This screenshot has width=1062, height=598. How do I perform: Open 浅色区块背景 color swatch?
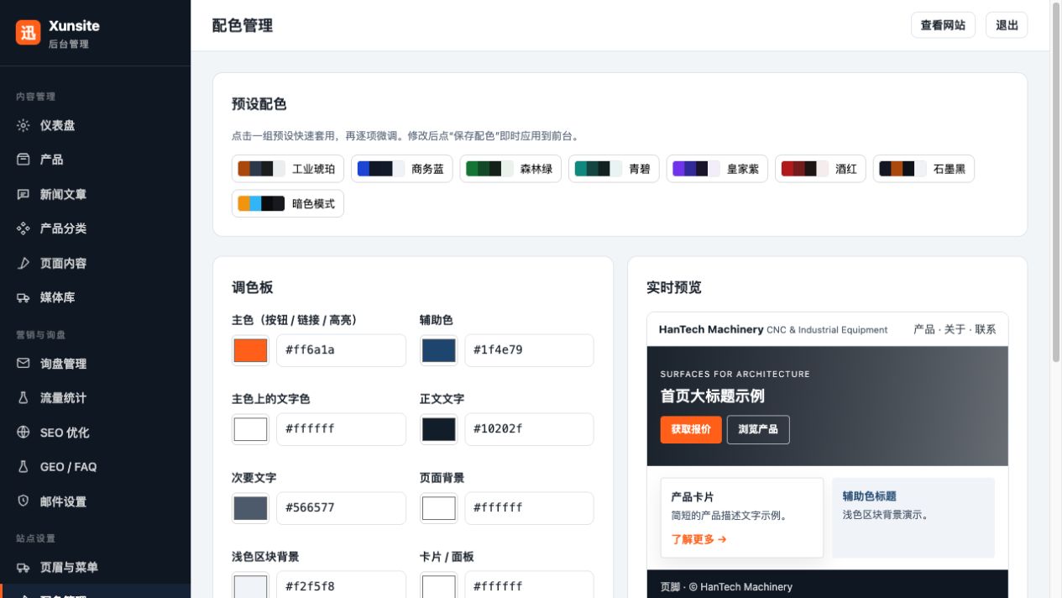[x=250, y=585]
